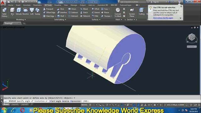Select the surface Blend tool

tap(84, 9)
